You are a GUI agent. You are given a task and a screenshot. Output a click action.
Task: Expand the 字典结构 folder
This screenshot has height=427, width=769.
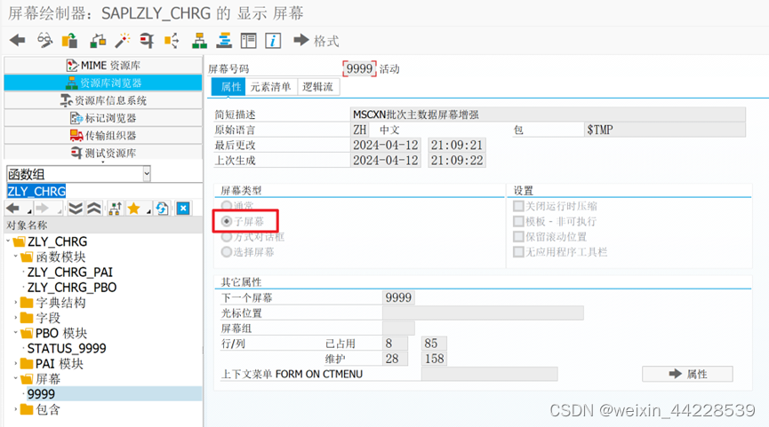click(x=16, y=302)
